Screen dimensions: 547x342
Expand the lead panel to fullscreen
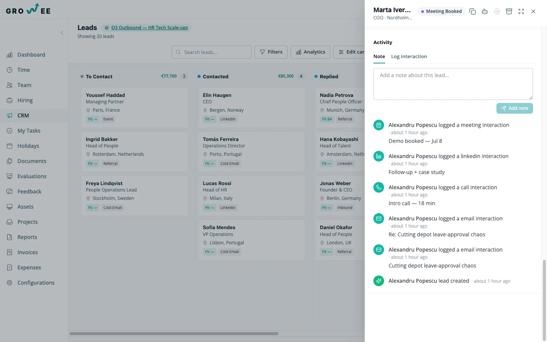521,11
